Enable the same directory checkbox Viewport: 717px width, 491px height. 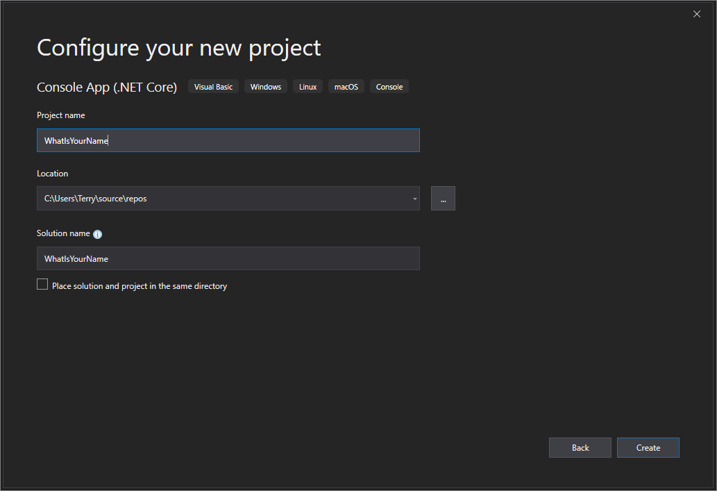(42, 285)
